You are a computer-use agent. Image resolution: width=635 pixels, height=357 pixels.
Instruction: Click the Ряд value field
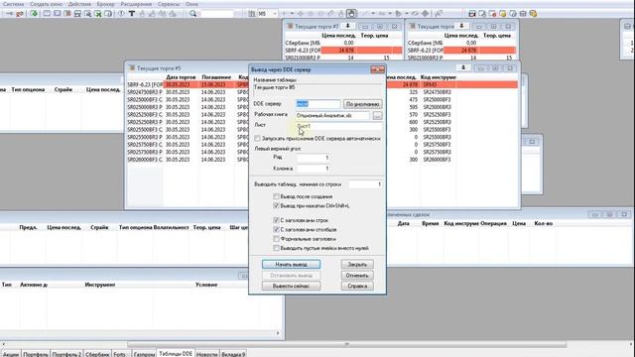coord(314,158)
